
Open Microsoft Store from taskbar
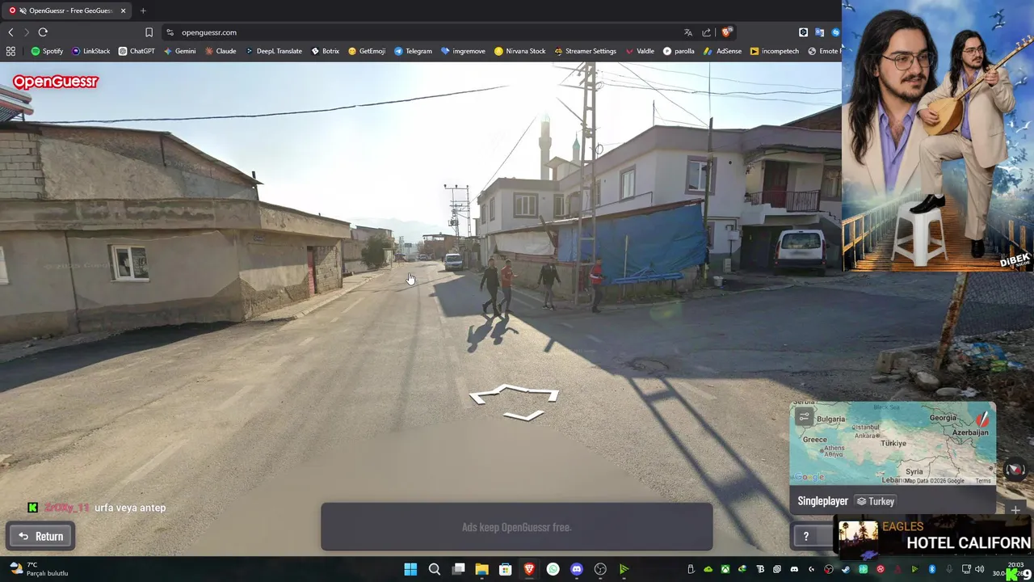[x=505, y=569]
